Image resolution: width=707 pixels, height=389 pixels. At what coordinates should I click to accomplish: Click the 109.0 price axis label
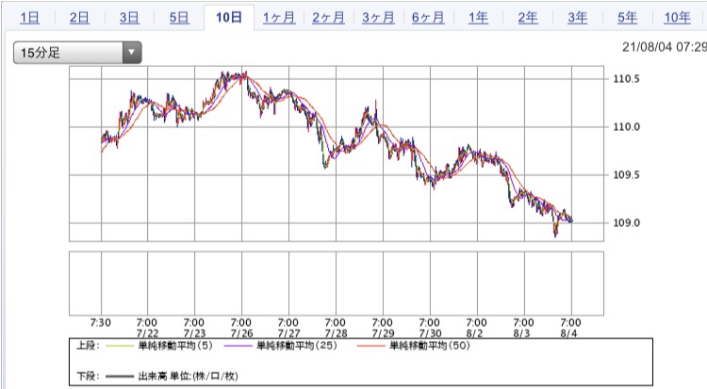click(626, 222)
